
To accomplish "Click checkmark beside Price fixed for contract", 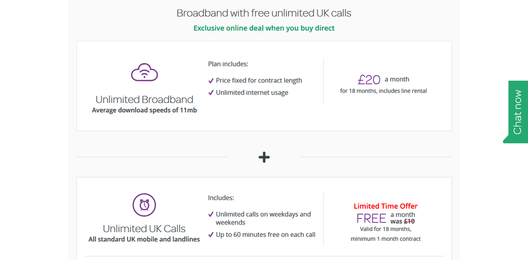I will click(x=211, y=81).
